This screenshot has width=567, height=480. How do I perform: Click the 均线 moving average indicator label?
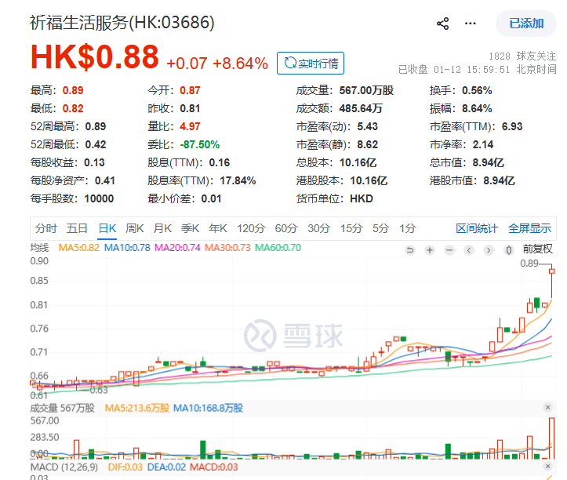(x=39, y=249)
